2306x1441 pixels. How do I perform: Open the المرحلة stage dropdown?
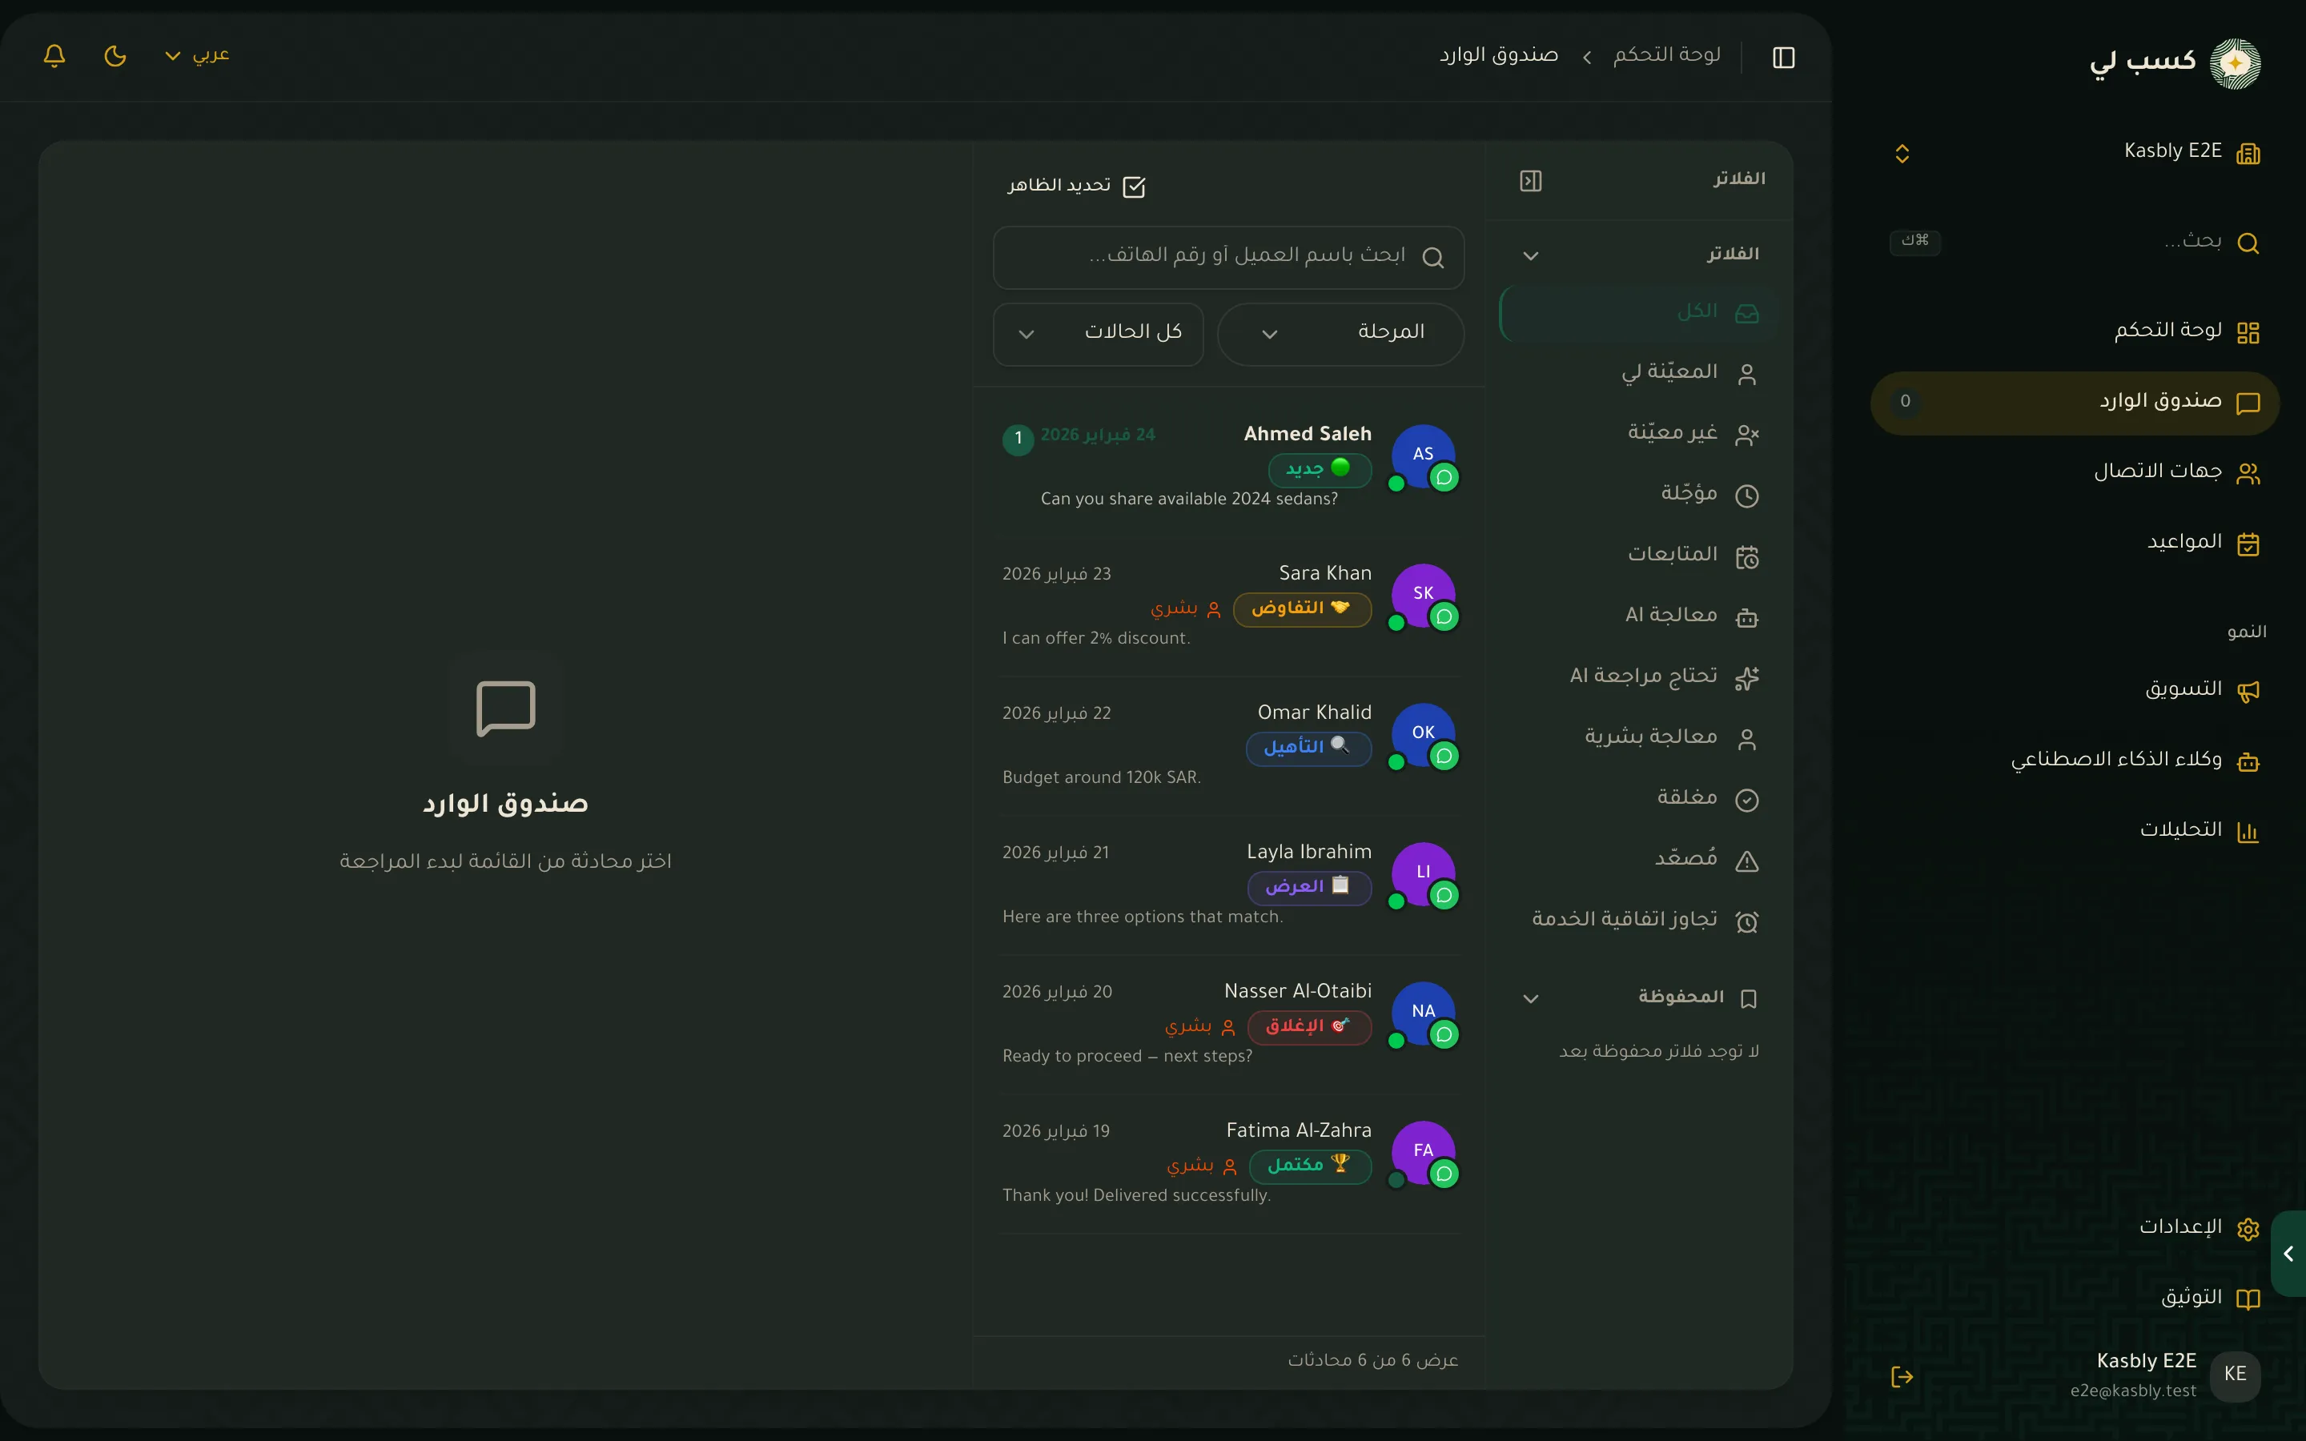pyautogui.click(x=1340, y=334)
